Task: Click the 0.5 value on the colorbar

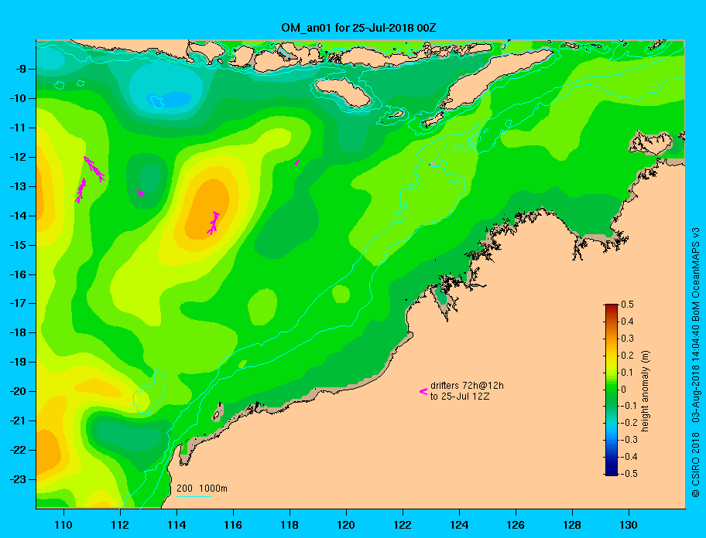Action: (x=627, y=305)
